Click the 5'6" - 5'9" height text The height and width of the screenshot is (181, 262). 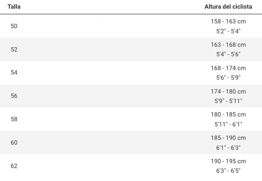[x=228, y=78]
